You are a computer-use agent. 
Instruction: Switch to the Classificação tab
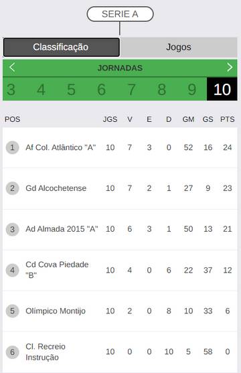(x=62, y=47)
